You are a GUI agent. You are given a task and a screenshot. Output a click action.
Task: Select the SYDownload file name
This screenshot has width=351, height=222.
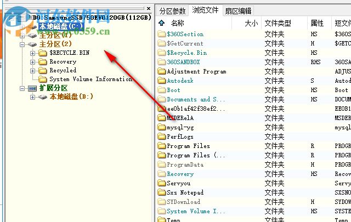click(x=184, y=202)
